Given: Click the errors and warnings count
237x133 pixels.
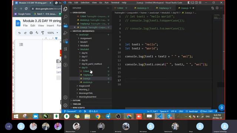Looking at the screenshot, I should [93, 111].
